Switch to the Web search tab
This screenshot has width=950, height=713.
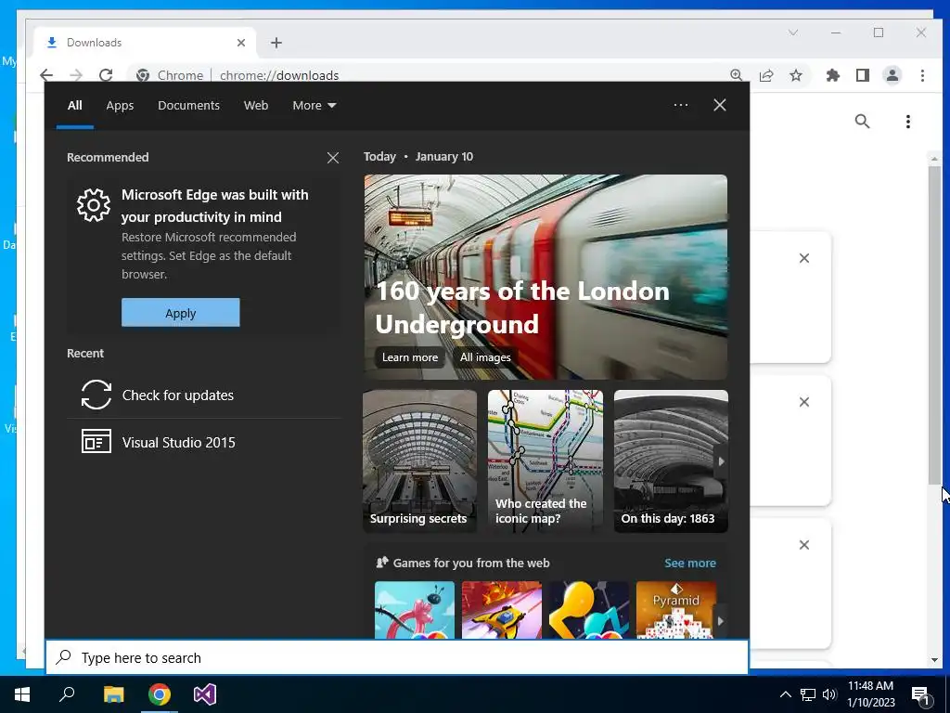[x=256, y=106]
